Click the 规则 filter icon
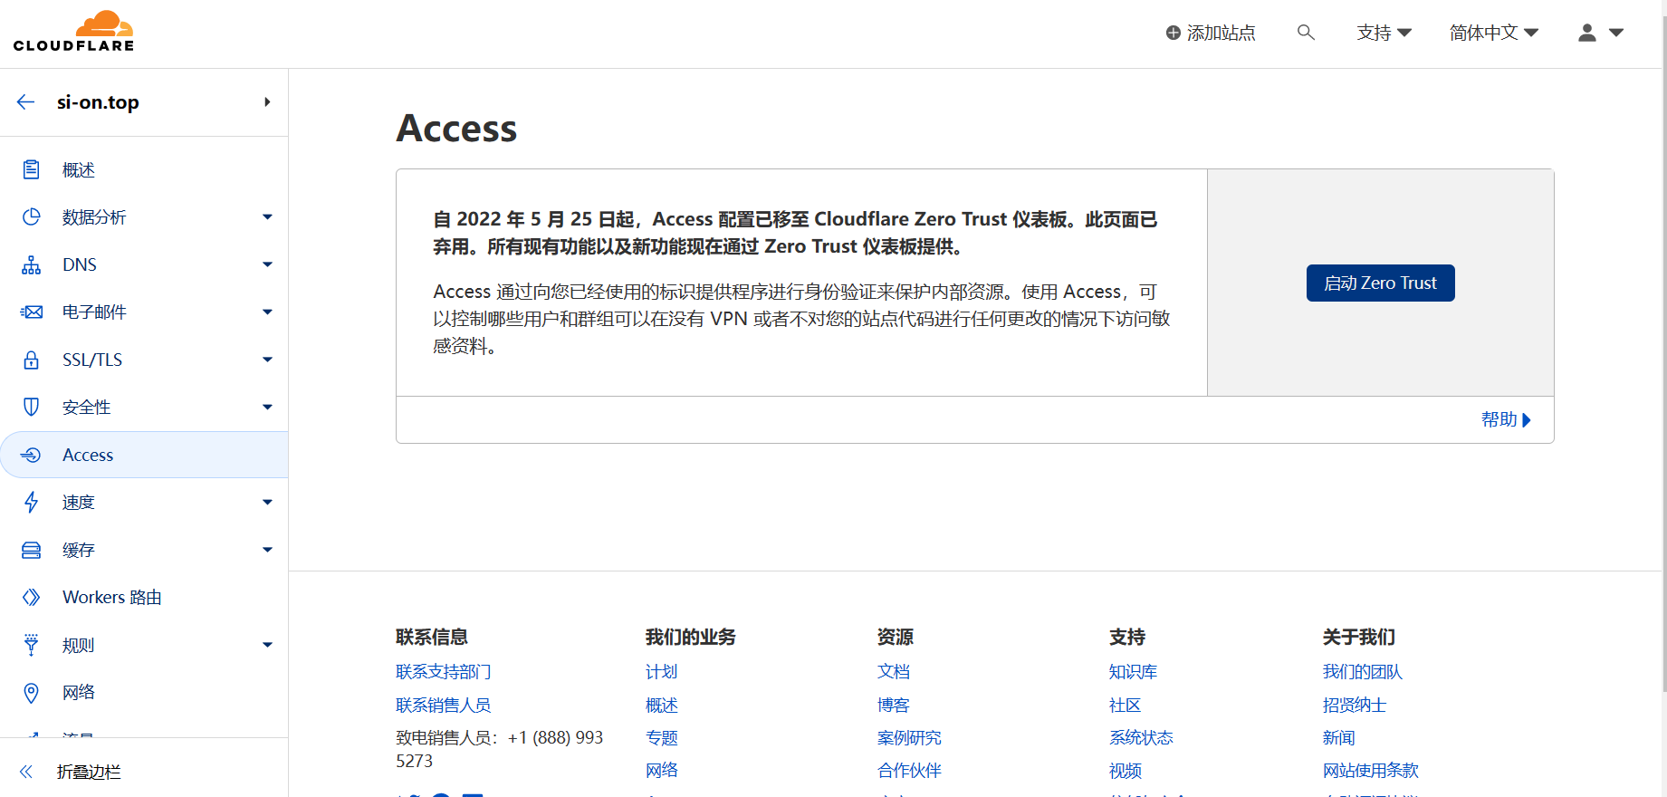 tap(31, 645)
